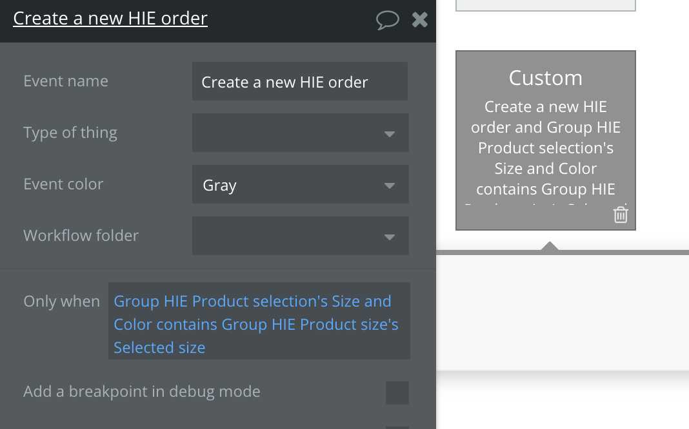
Task: Click the 'Event color' label
Action: (x=63, y=184)
